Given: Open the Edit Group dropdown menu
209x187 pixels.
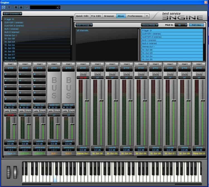Looking at the screenshot, I should tap(84, 25).
